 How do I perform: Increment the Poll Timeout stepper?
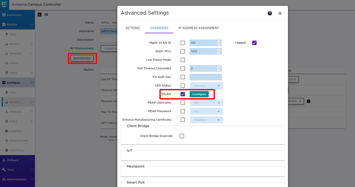[x=219, y=67]
